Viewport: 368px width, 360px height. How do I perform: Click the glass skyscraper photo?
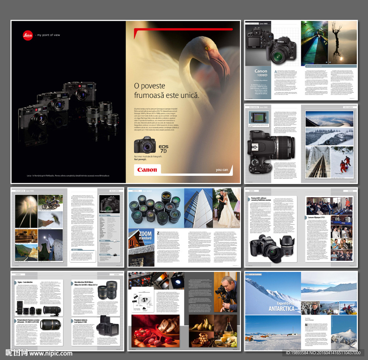coord(198,208)
